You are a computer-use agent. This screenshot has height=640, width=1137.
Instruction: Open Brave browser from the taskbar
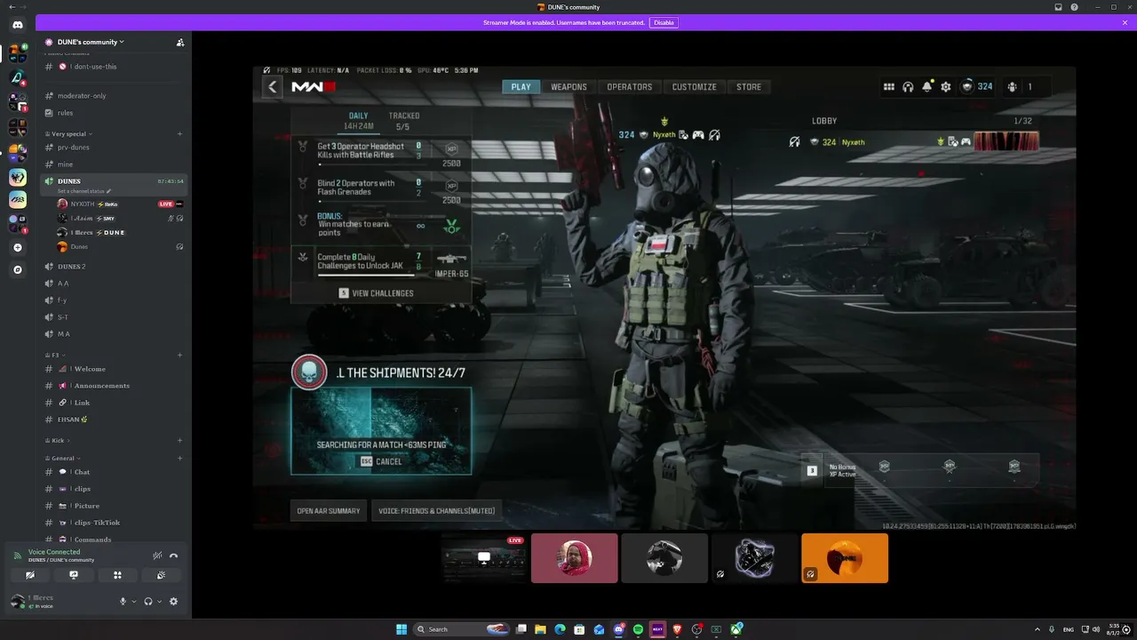[678, 629]
